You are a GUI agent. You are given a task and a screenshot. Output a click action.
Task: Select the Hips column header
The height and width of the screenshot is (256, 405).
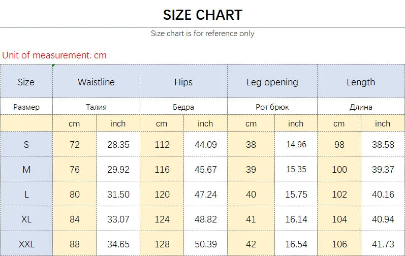pyautogui.click(x=183, y=82)
